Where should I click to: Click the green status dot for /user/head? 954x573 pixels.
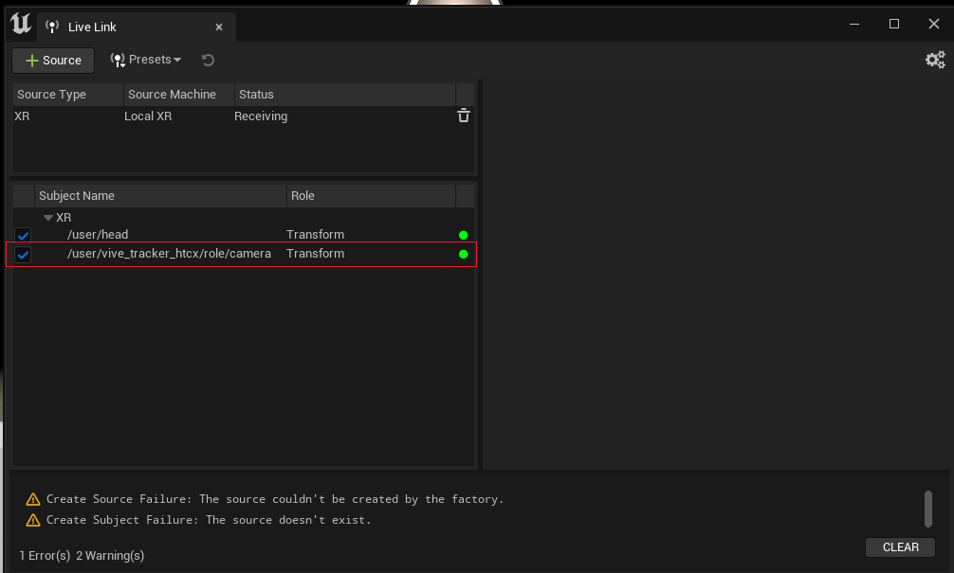pos(463,234)
